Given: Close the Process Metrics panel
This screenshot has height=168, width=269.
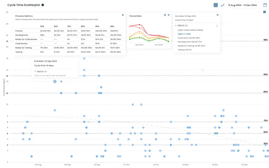Looking at the screenshot, I should coord(123,15).
